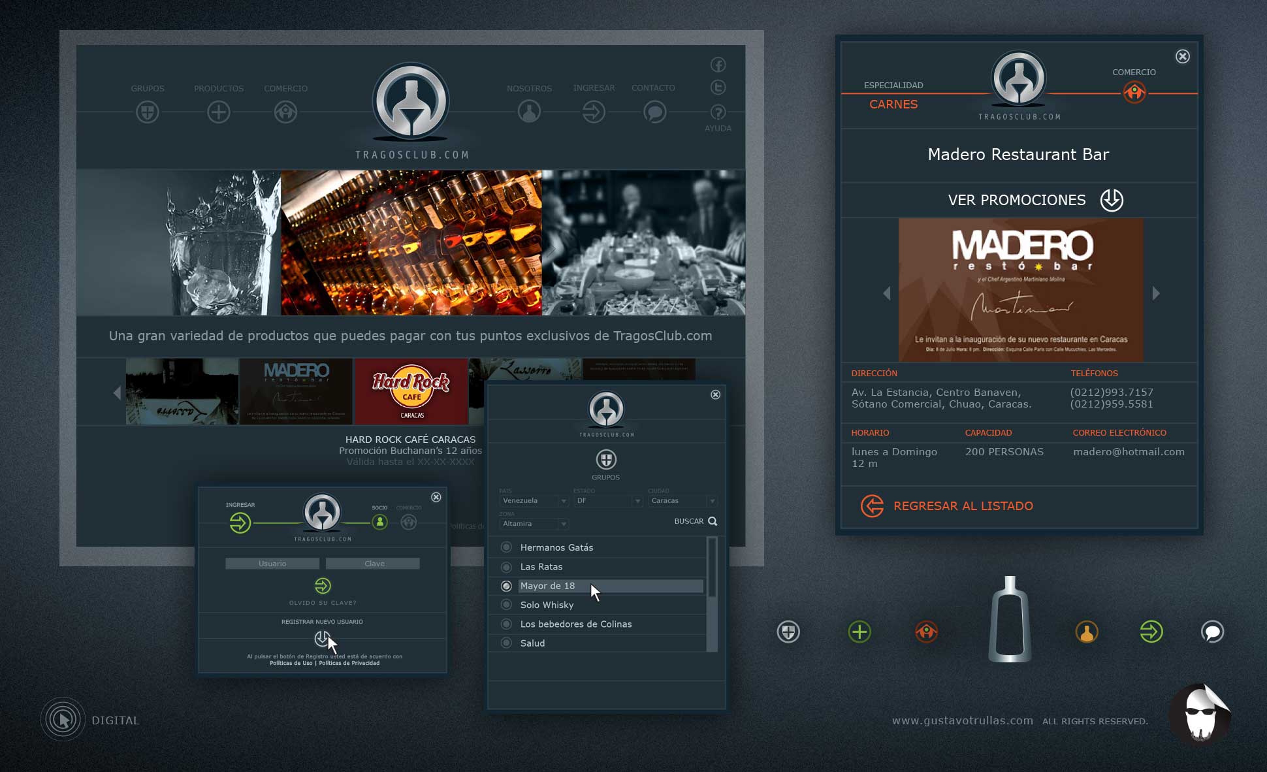The image size is (1267, 772).
Task: Click the white shield icon in bottom icon row
Action: coord(788,632)
